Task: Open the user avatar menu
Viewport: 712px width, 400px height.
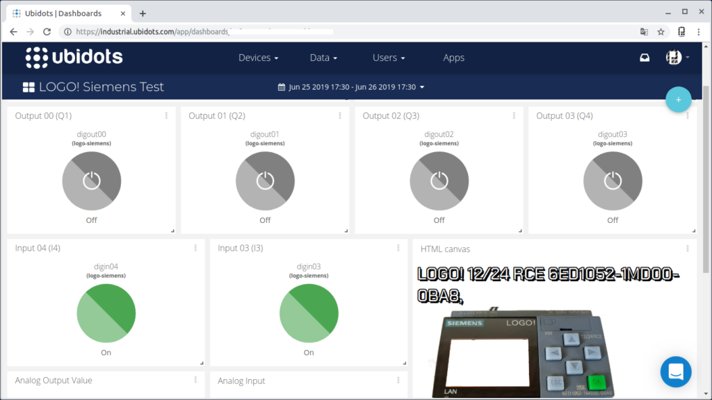Action: pyautogui.click(x=677, y=58)
